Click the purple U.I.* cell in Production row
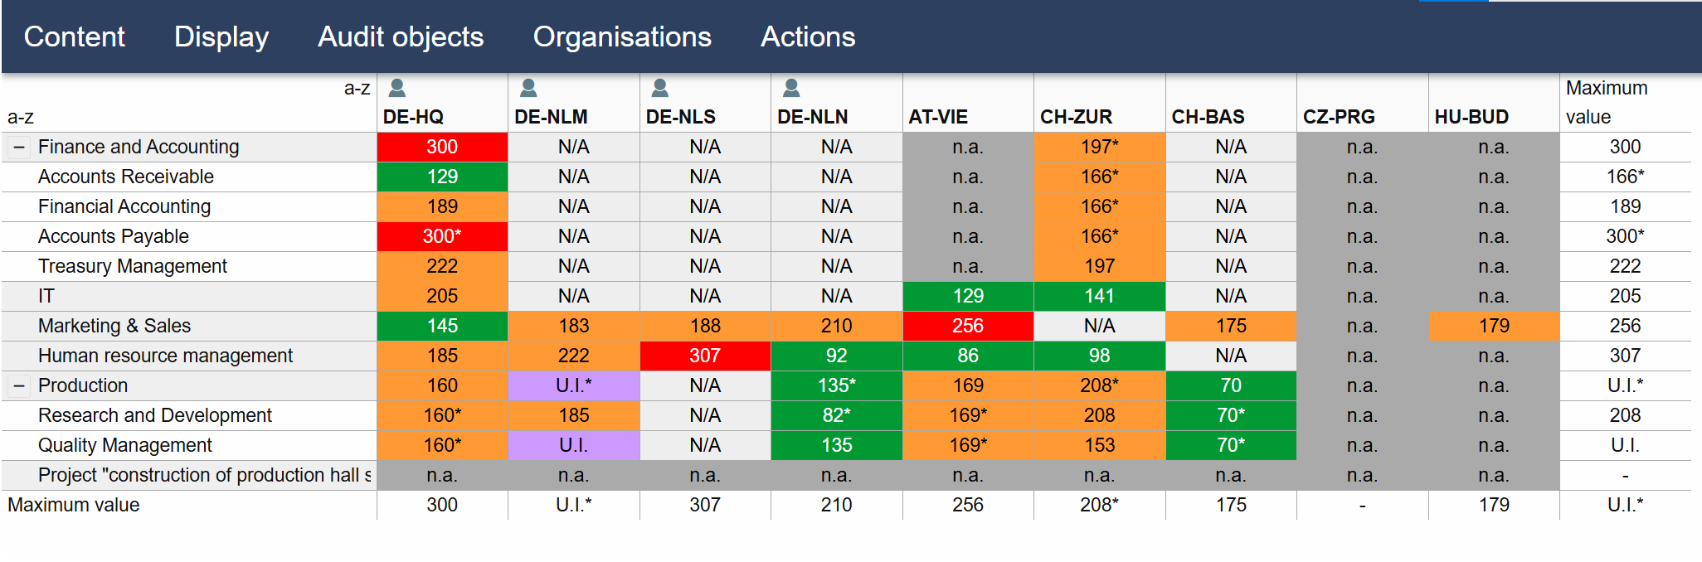This screenshot has width=1702, height=562. coord(573,385)
